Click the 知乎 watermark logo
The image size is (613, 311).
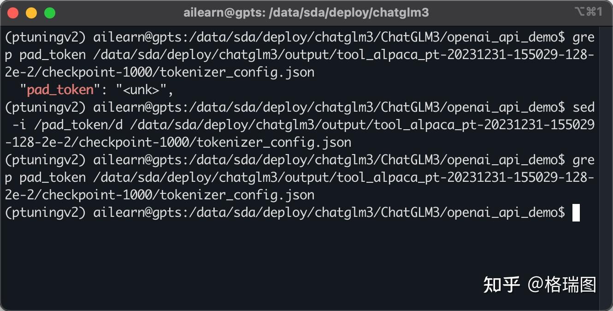(x=501, y=285)
